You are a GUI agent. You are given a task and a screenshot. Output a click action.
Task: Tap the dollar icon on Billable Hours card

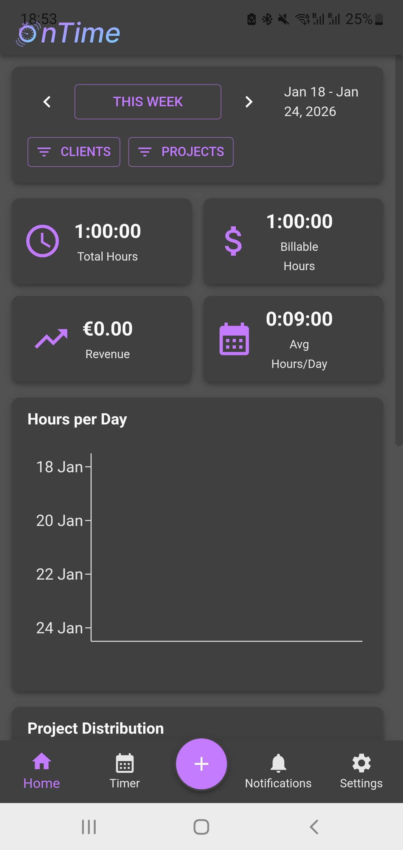pyautogui.click(x=233, y=241)
